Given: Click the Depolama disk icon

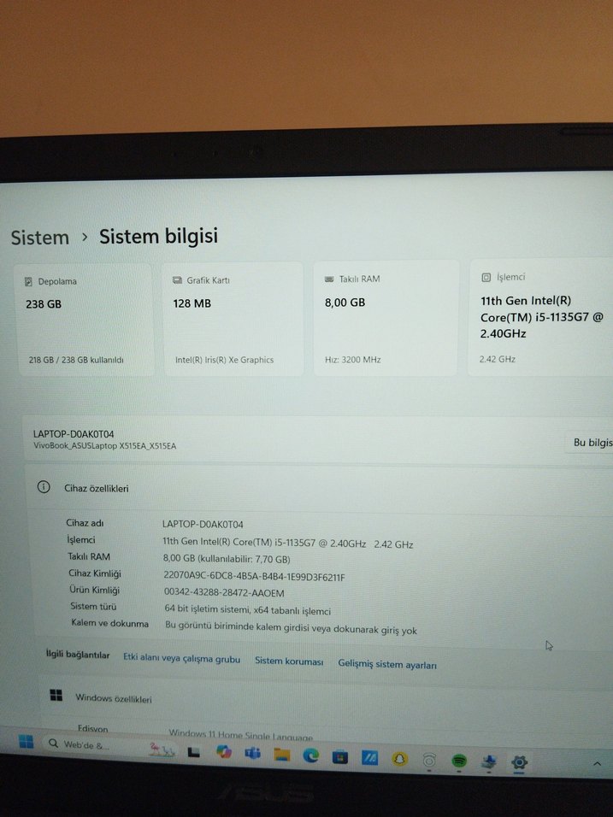Looking at the screenshot, I should tap(28, 282).
